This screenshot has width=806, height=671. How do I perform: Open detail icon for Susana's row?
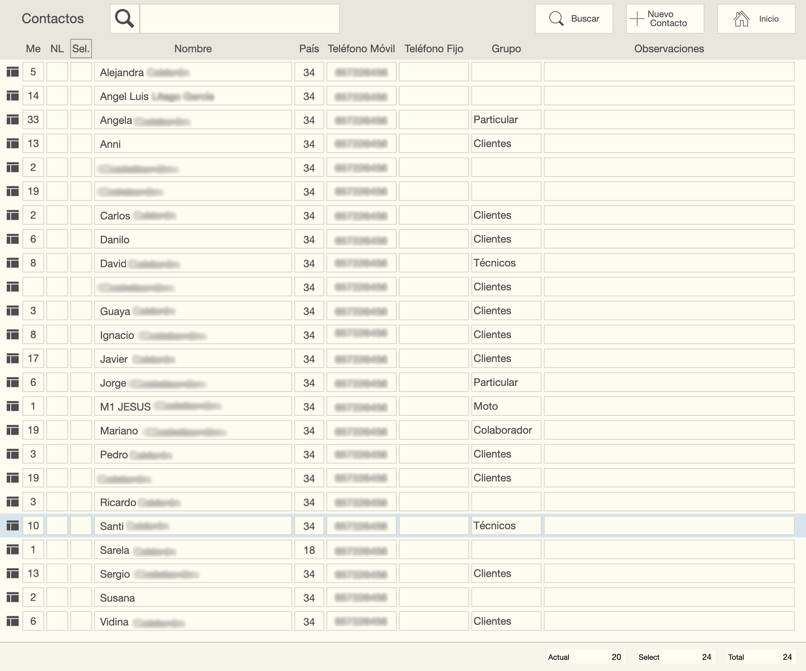13,597
